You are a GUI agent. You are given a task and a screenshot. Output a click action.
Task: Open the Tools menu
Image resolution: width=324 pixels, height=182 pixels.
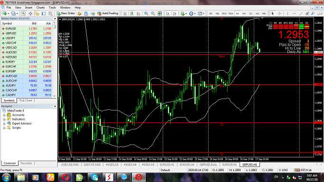[x=52, y=8]
